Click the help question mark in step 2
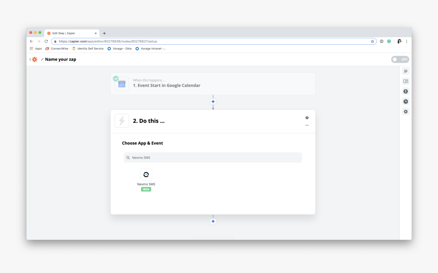 pyautogui.click(x=307, y=118)
